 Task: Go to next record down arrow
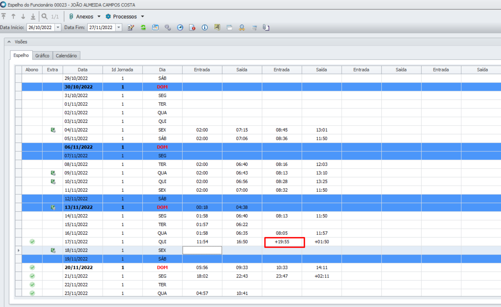tap(23, 16)
